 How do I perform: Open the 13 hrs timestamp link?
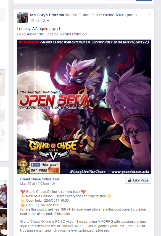coord(35,20)
